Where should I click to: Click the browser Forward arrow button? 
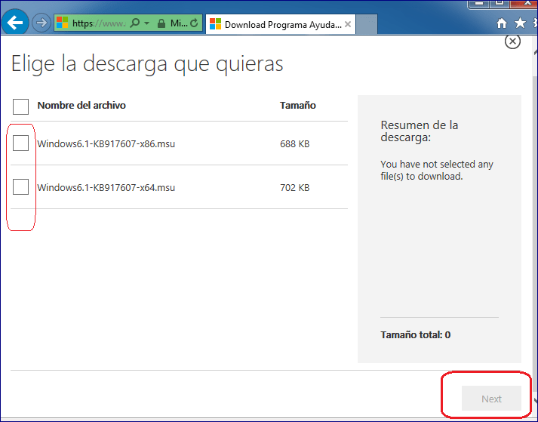[x=42, y=23]
